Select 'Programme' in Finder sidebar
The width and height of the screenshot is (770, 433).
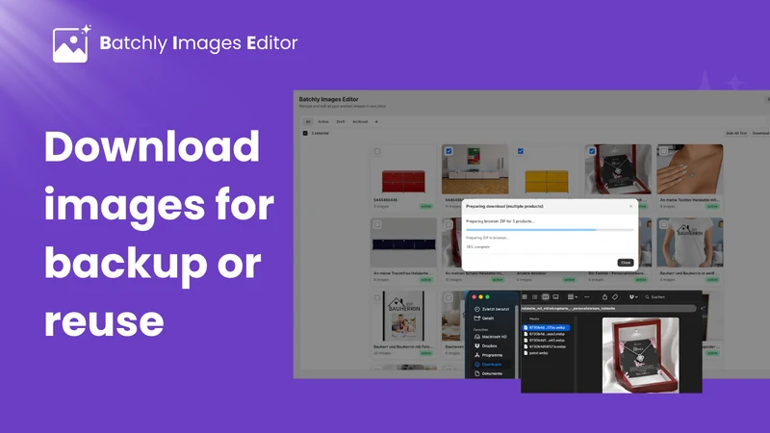point(488,355)
